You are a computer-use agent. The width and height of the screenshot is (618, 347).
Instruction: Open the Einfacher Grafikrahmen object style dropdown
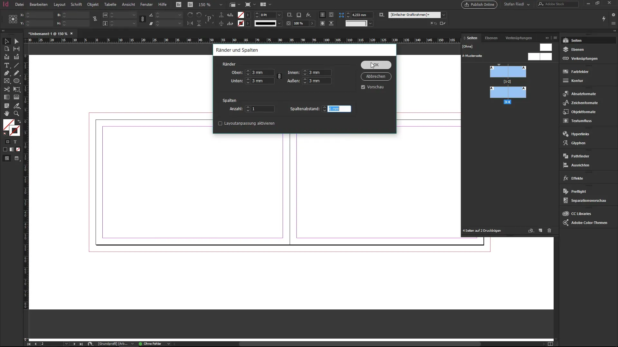click(x=444, y=15)
